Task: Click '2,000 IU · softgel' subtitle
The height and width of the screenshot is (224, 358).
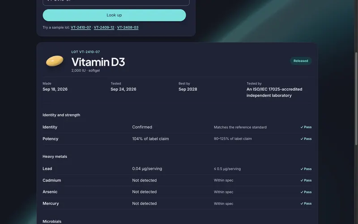Action: [85, 70]
